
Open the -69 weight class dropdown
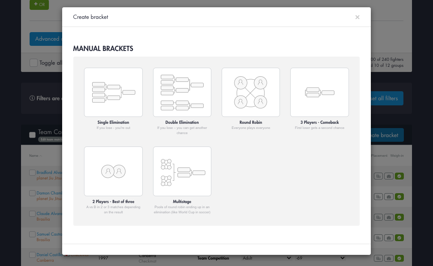(342, 258)
